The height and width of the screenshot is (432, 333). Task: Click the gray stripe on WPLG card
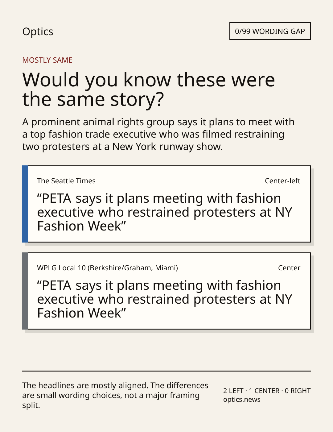pos(25,291)
